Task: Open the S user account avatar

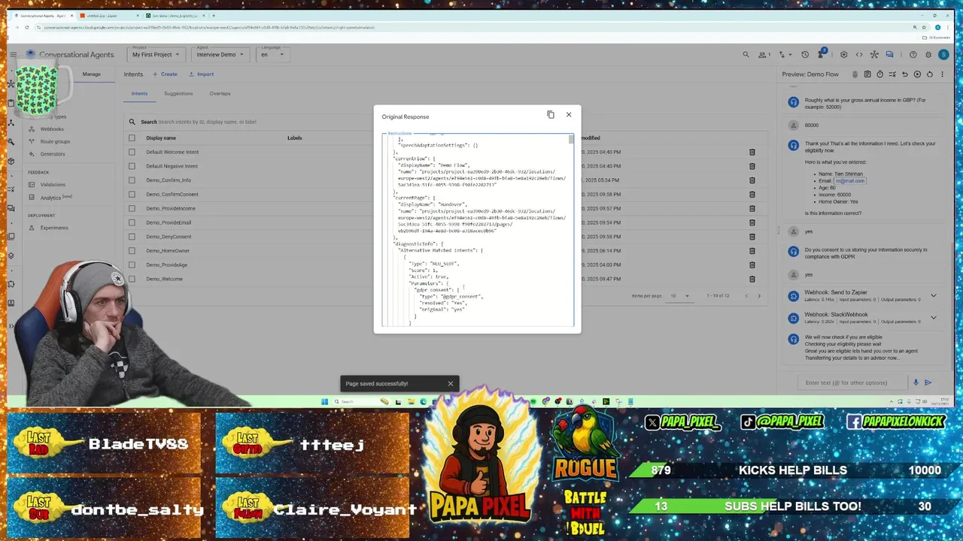Action: coord(944,54)
